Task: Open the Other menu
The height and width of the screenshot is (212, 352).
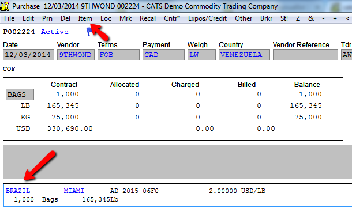Action: pyautogui.click(x=244, y=18)
